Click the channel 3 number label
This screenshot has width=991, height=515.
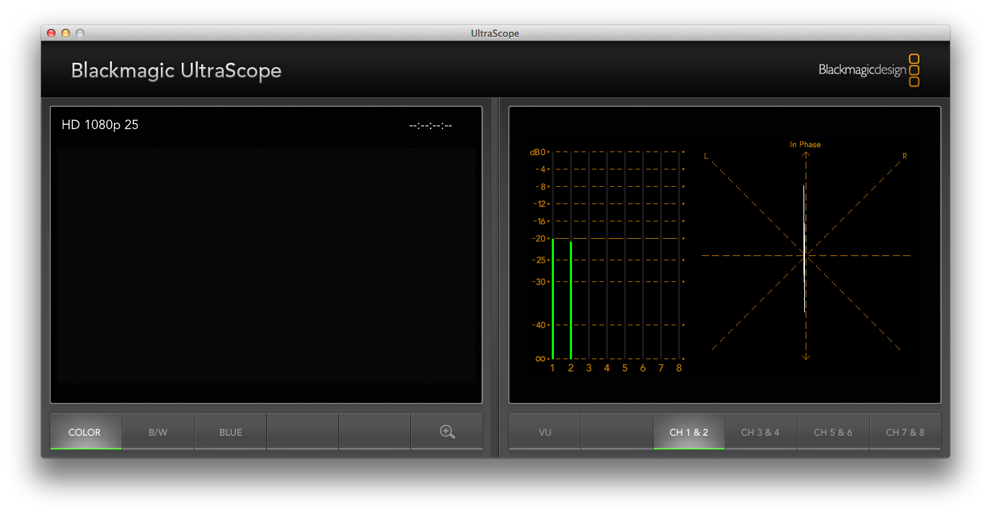pos(589,368)
